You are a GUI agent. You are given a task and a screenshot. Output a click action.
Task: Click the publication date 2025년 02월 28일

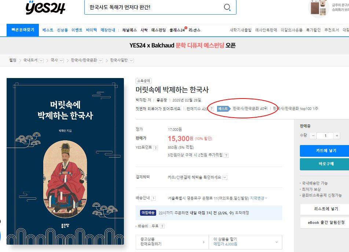pyautogui.click(x=187, y=100)
